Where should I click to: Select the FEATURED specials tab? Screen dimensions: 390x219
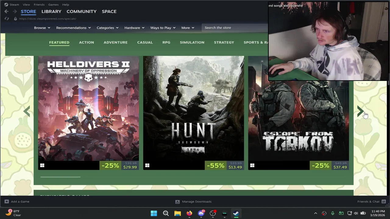(x=59, y=42)
